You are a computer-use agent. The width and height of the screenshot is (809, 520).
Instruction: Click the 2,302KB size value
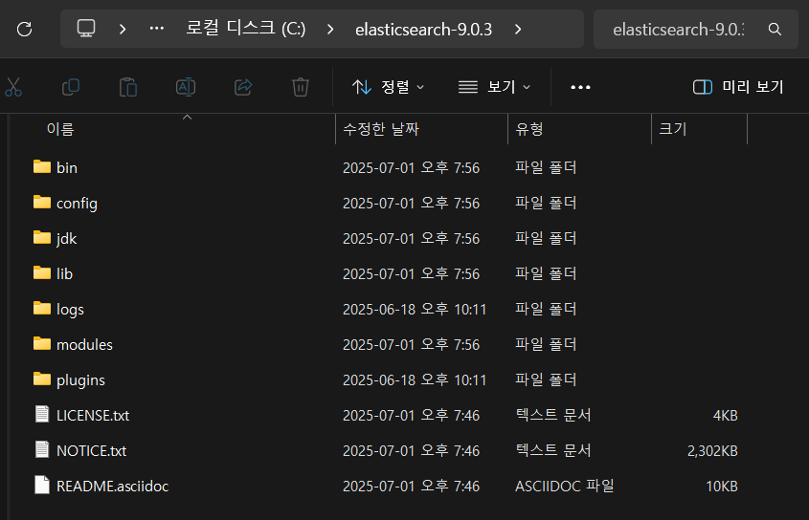pos(712,451)
